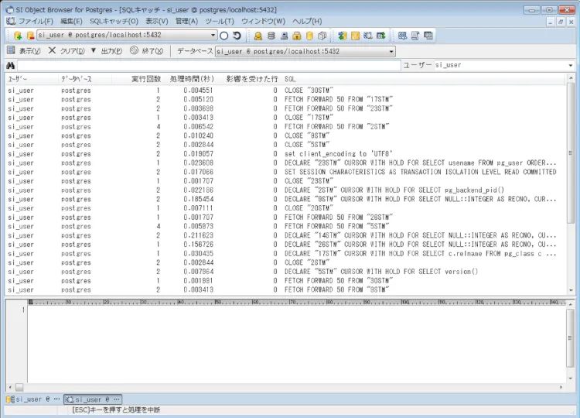The height and width of the screenshot is (418, 580).
Task: Sort by SQL column header
Action: tap(290, 79)
